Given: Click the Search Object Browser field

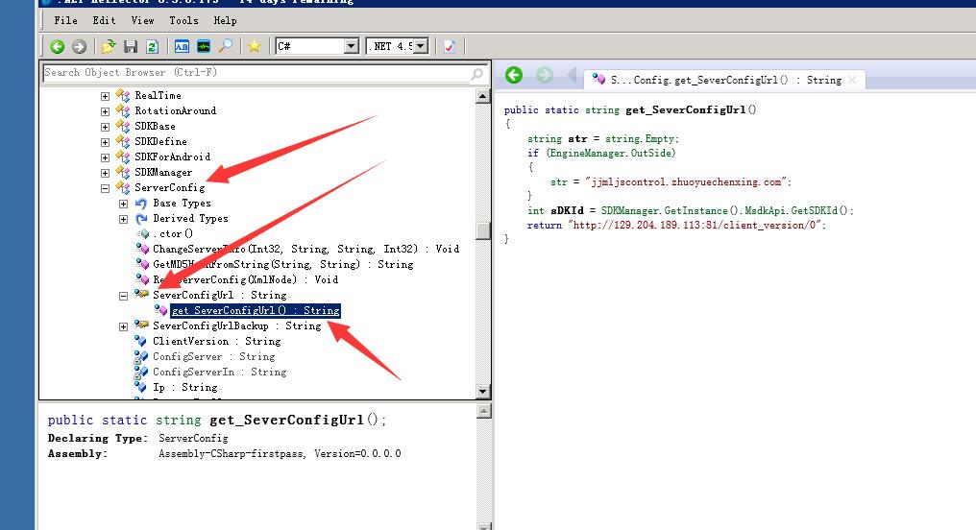Looking at the screenshot, I should click(x=255, y=73).
